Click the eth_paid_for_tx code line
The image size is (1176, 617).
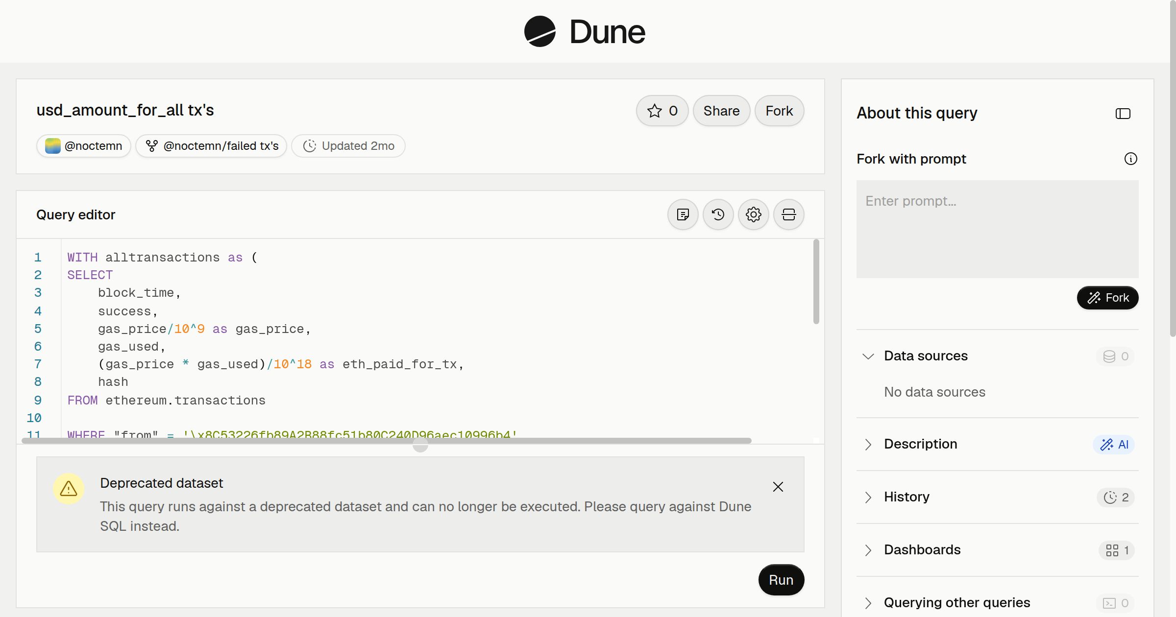tap(280, 364)
